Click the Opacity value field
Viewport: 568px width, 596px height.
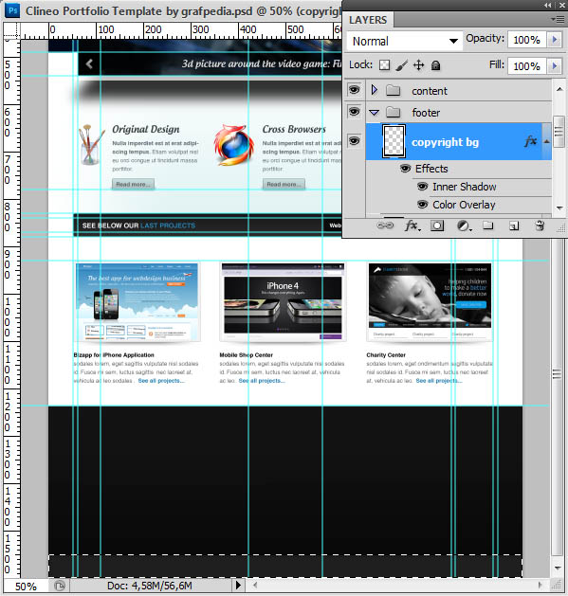(x=527, y=40)
